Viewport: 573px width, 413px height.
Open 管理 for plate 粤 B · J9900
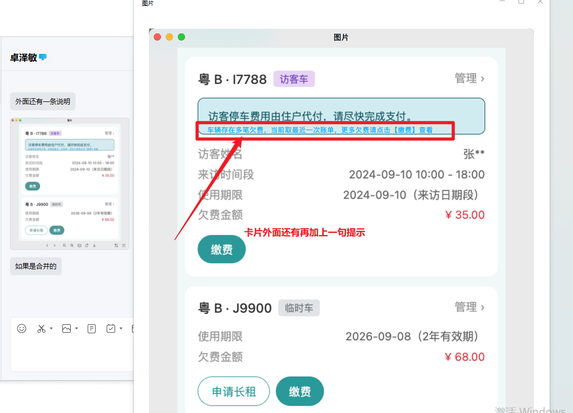point(469,307)
